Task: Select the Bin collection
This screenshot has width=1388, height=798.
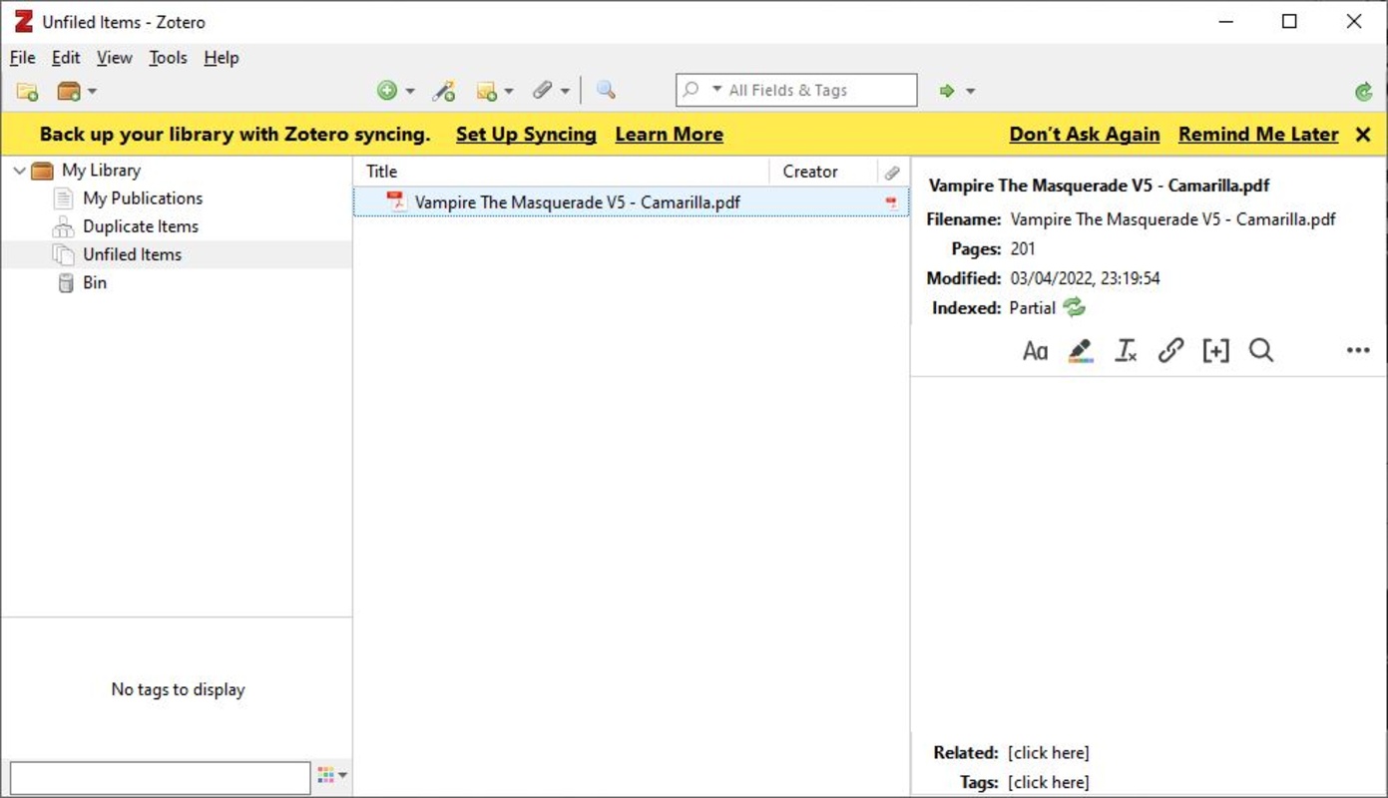Action: click(95, 282)
